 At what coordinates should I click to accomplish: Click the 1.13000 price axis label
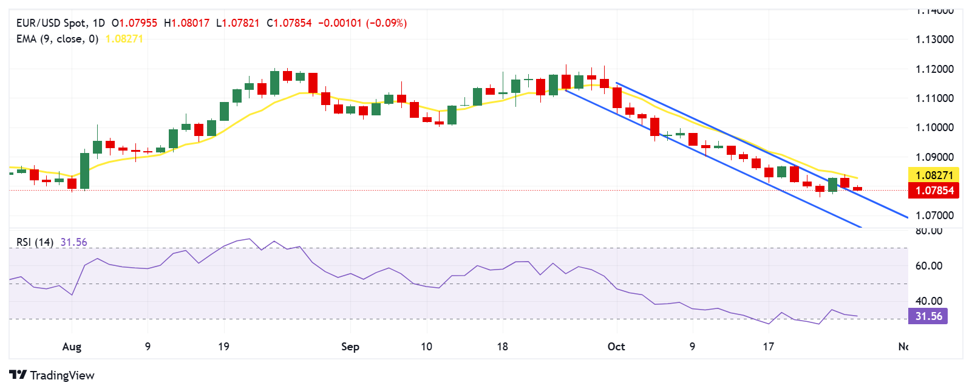pyautogui.click(x=934, y=39)
